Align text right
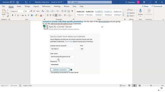Screen dimensions: 165x92 tap(53, 15)
